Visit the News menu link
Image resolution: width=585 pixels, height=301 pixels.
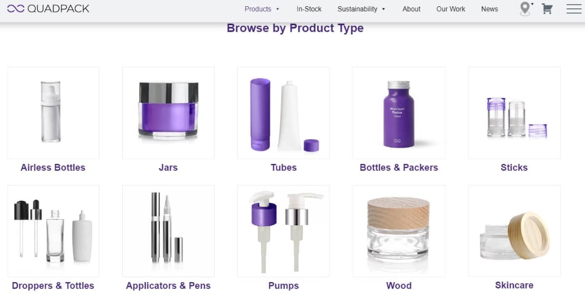[x=489, y=9]
